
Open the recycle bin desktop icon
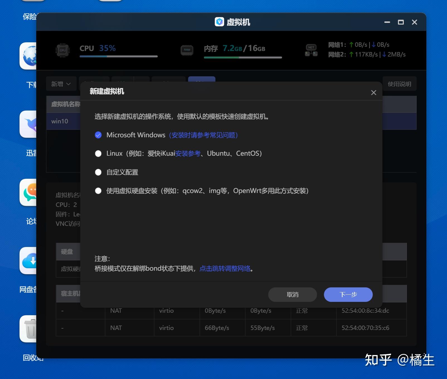(28, 329)
